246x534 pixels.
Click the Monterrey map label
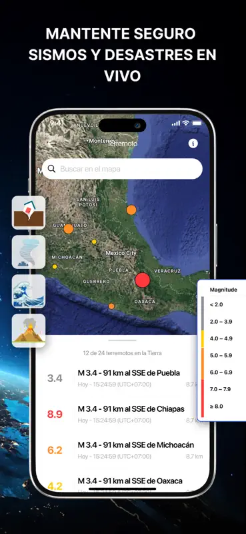(x=103, y=141)
